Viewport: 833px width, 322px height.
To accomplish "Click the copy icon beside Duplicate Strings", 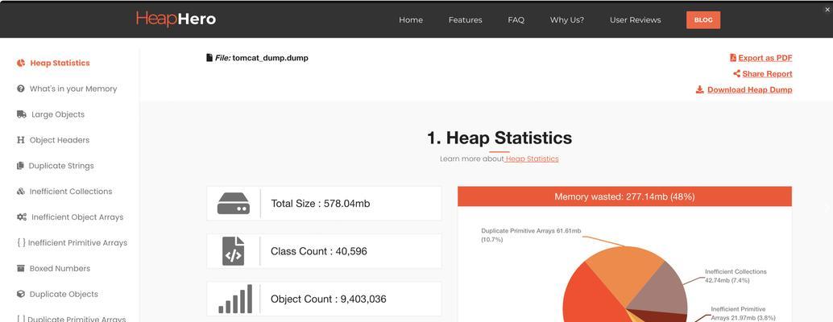I will click(20, 166).
